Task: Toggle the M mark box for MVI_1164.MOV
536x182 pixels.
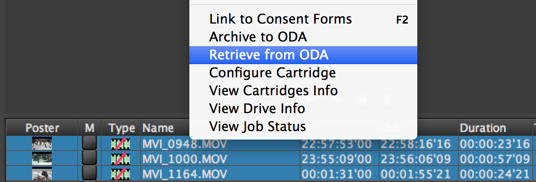Action: tap(89, 174)
